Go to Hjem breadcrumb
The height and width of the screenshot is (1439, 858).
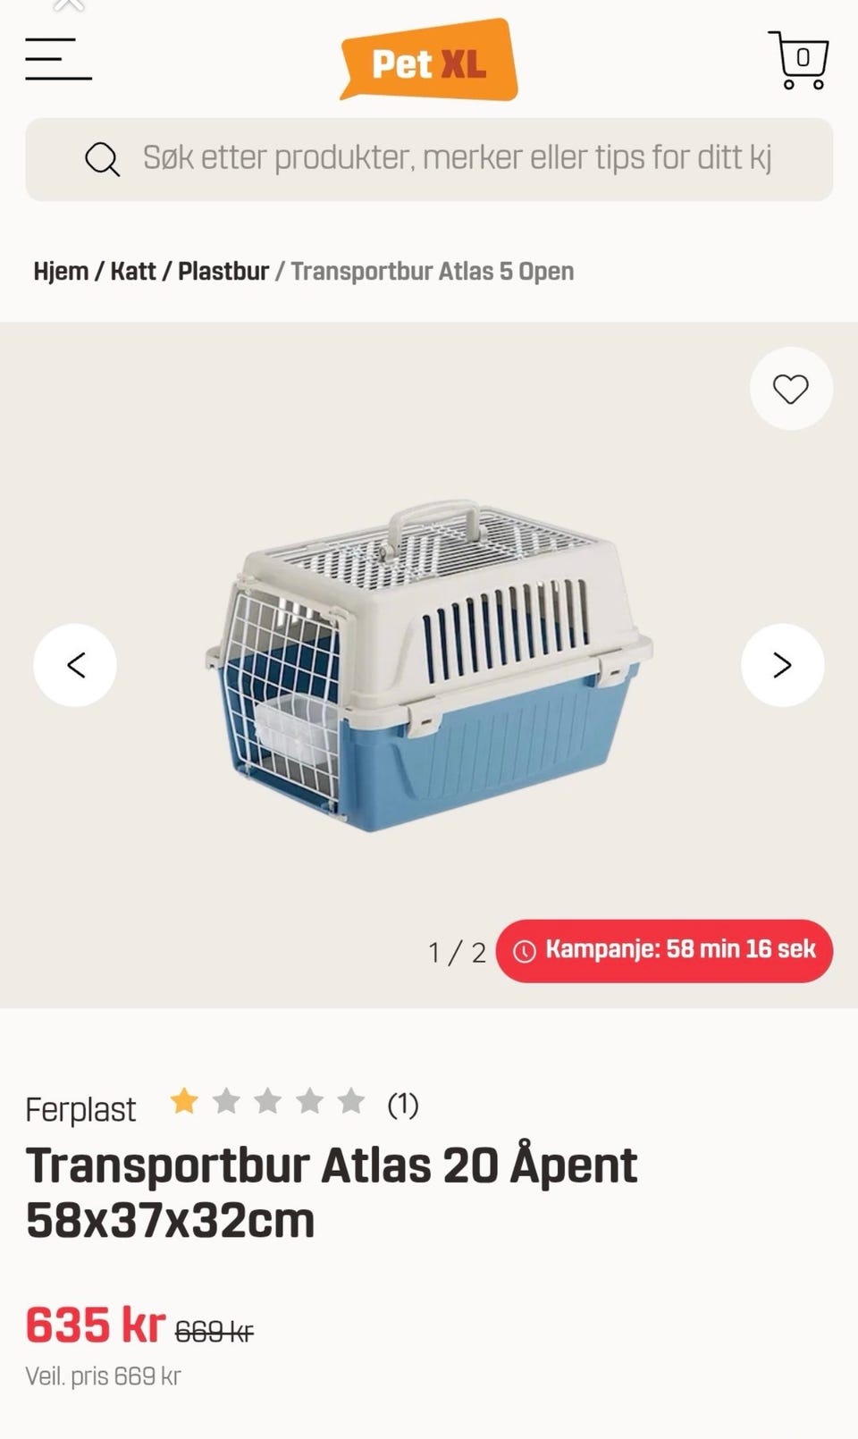(x=61, y=271)
